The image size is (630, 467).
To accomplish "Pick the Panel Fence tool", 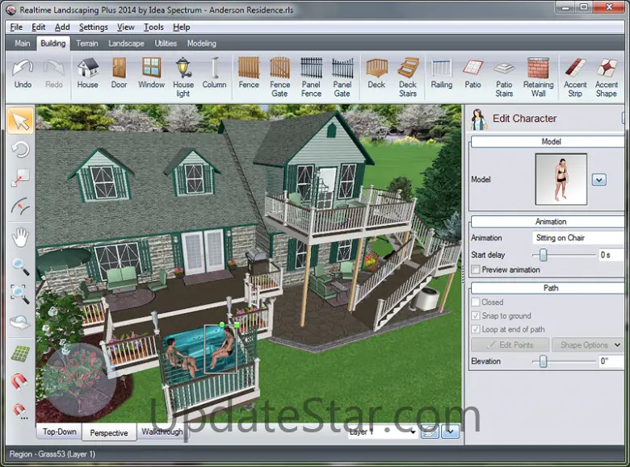I will pyautogui.click(x=311, y=77).
